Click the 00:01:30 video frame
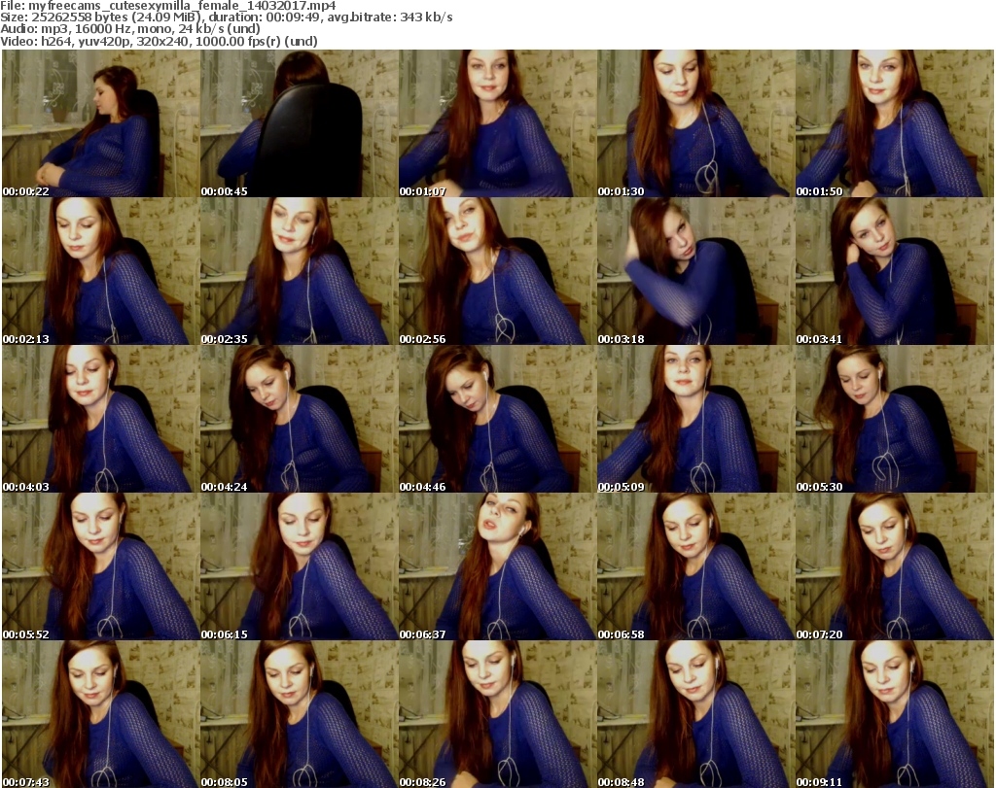 pyautogui.click(x=696, y=123)
